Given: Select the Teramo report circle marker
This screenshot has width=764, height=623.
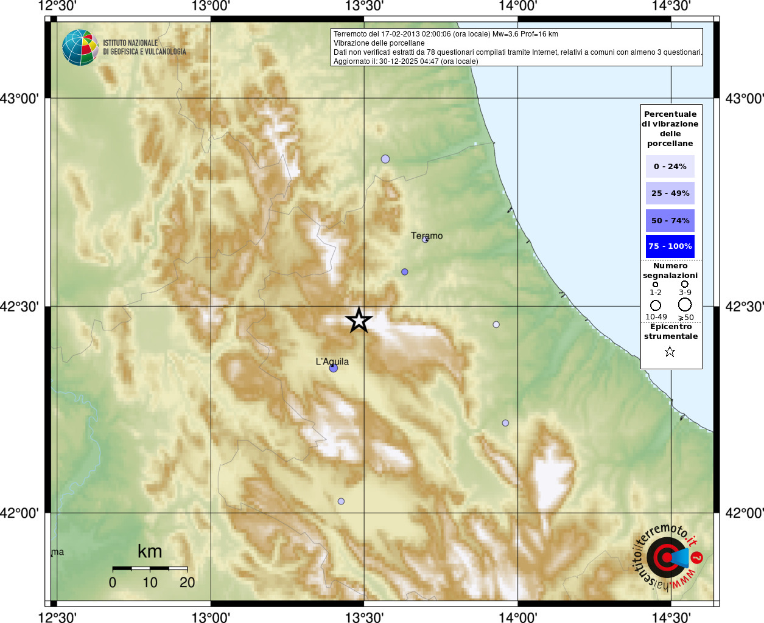Looking at the screenshot, I should point(425,240).
